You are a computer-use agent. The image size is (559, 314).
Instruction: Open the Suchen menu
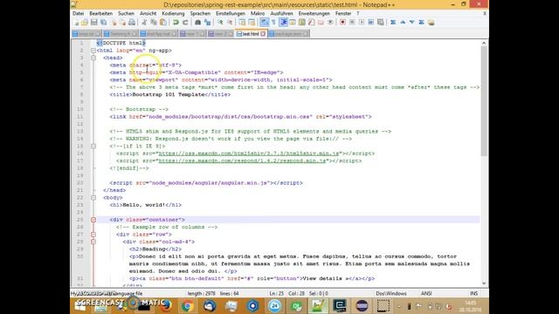[x=126, y=14]
